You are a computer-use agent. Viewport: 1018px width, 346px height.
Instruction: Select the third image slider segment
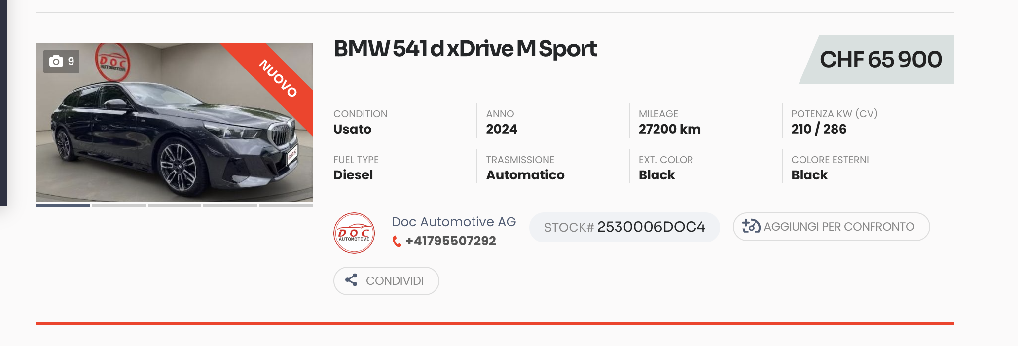tap(175, 205)
